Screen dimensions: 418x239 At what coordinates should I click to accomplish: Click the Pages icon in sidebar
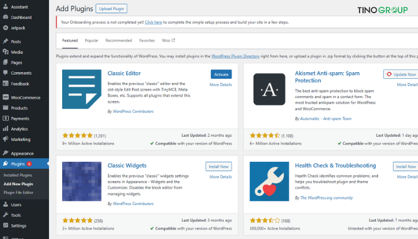click(x=5, y=62)
